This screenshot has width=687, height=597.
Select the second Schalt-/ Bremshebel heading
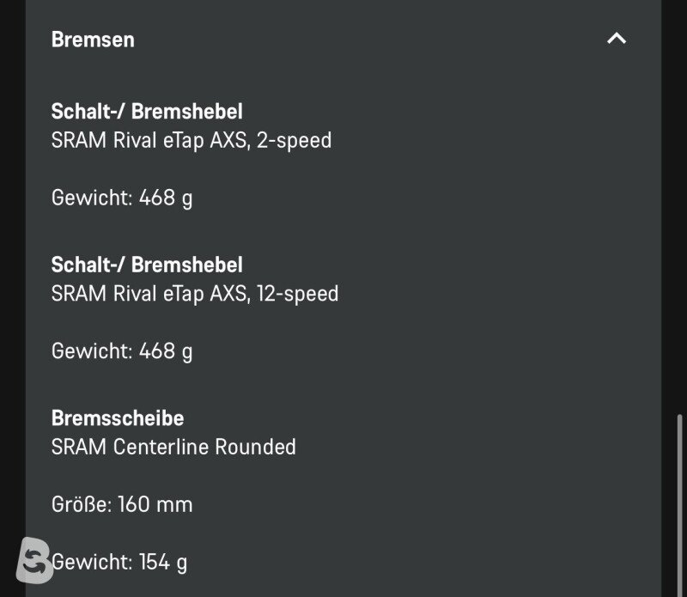(x=147, y=265)
